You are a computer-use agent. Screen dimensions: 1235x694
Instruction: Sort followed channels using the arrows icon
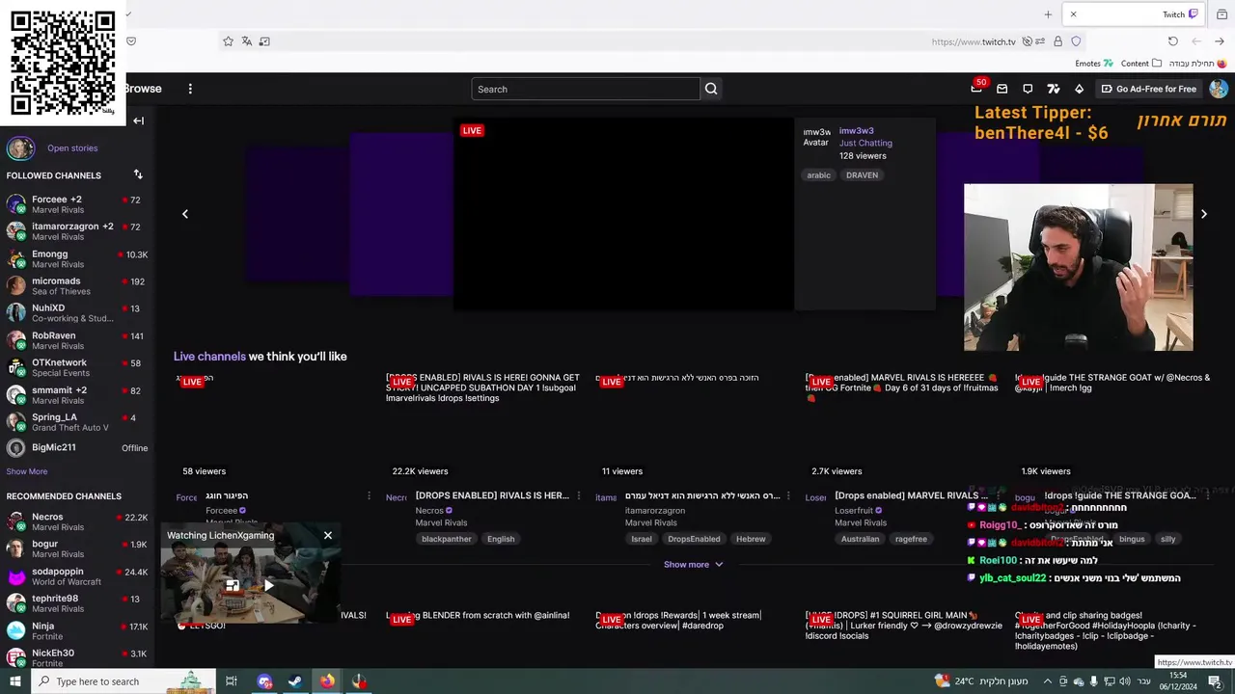(x=138, y=174)
